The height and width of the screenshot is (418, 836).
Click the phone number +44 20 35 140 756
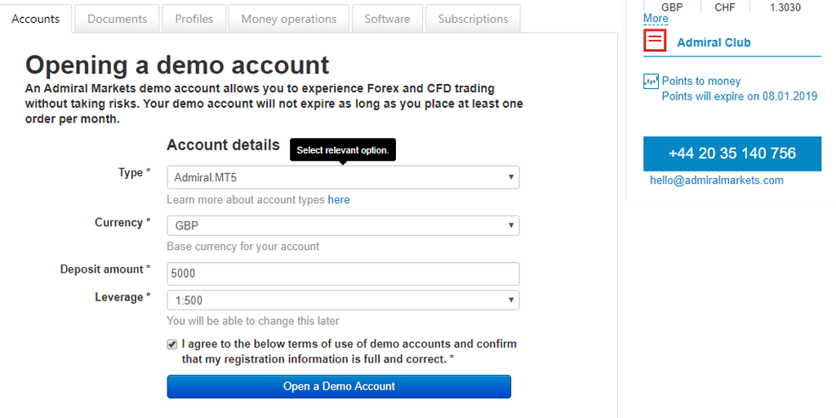click(732, 153)
